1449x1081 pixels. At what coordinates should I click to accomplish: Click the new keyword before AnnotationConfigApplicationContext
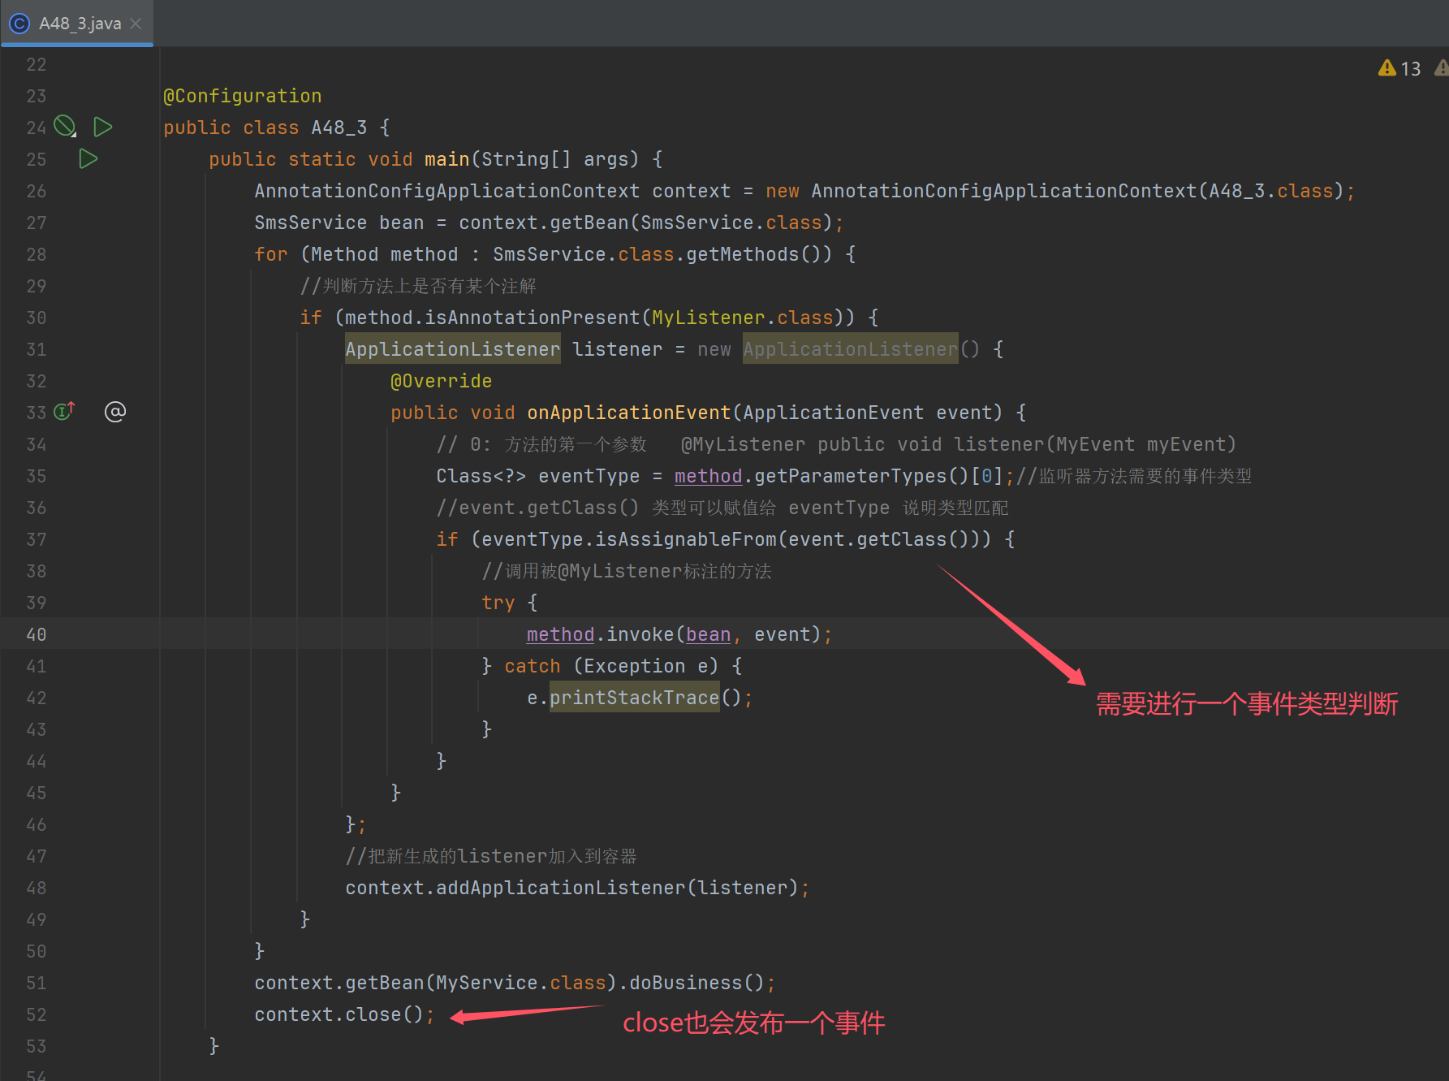pos(783,191)
